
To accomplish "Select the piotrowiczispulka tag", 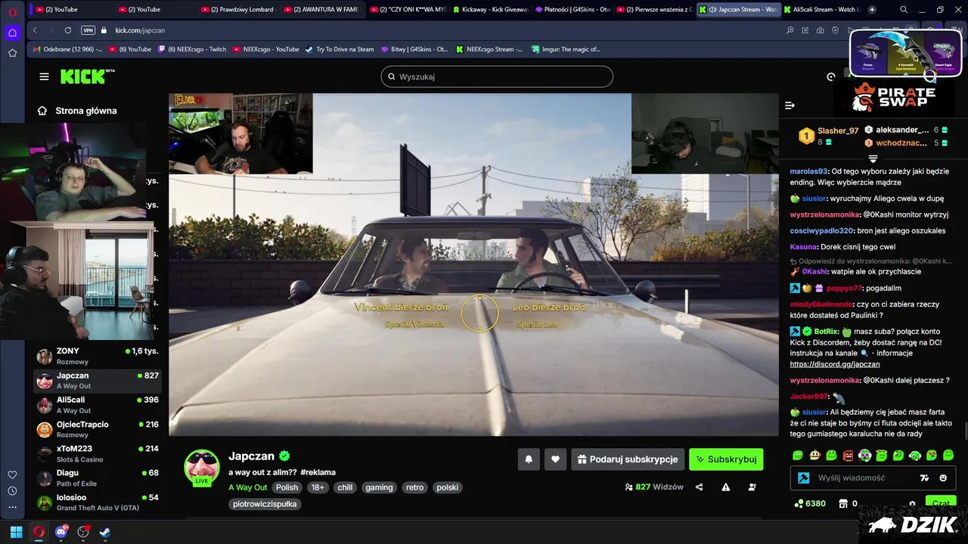I will [265, 504].
